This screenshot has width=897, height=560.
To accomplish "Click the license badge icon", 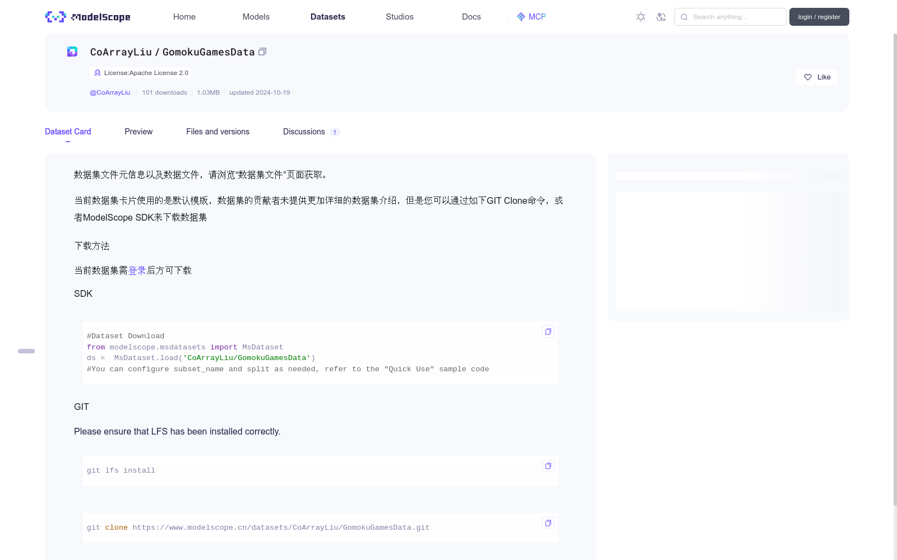I will [x=98, y=73].
